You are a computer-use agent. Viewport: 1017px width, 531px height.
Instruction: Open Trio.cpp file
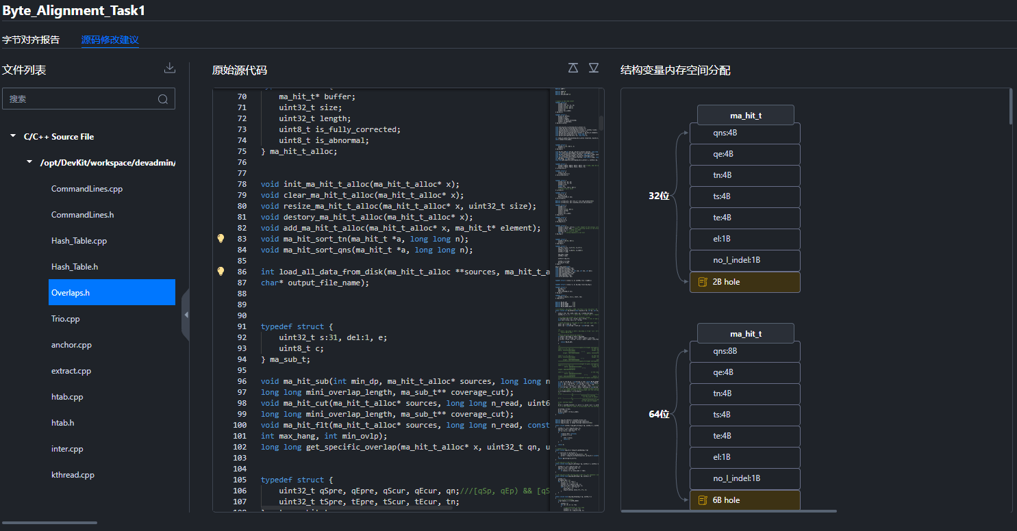point(66,319)
